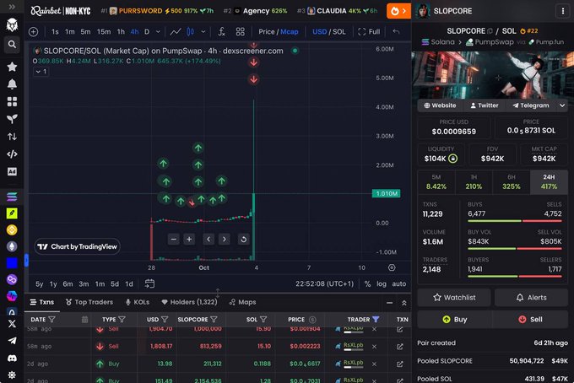Open the search icon in sidebar
This screenshot has width=574, height=383.
pyautogui.click(x=12, y=45)
